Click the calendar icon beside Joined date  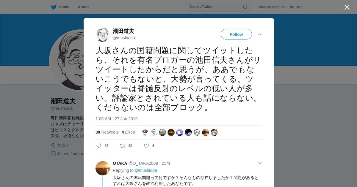pyautogui.click(x=53, y=154)
